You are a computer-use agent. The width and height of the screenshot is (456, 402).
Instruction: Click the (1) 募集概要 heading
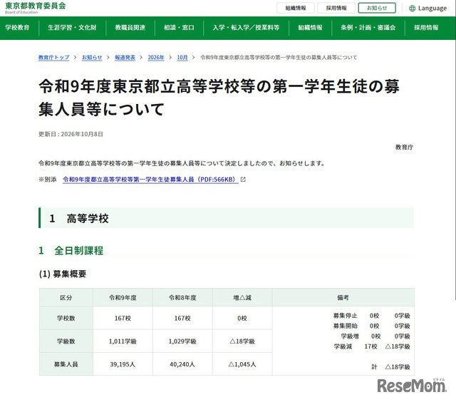(x=63, y=274)
